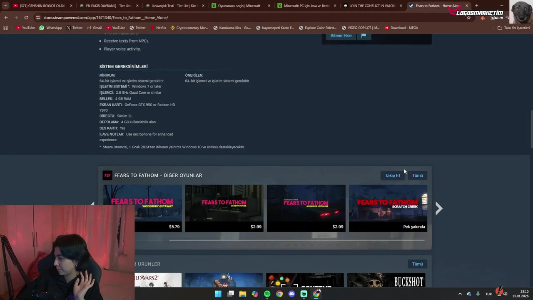Viewport: 533px width, 300px height.
Task: Open the Norwood Hitchhike game card
Action: (306, 208)
